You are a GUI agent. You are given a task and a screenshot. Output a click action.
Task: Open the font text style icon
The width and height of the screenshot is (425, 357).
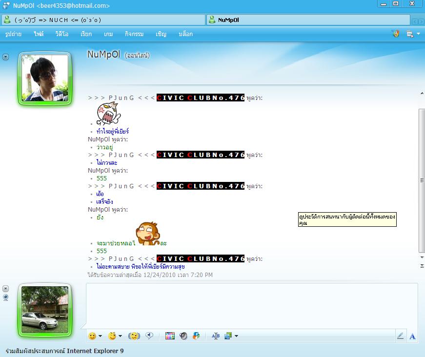click(412, 336)
